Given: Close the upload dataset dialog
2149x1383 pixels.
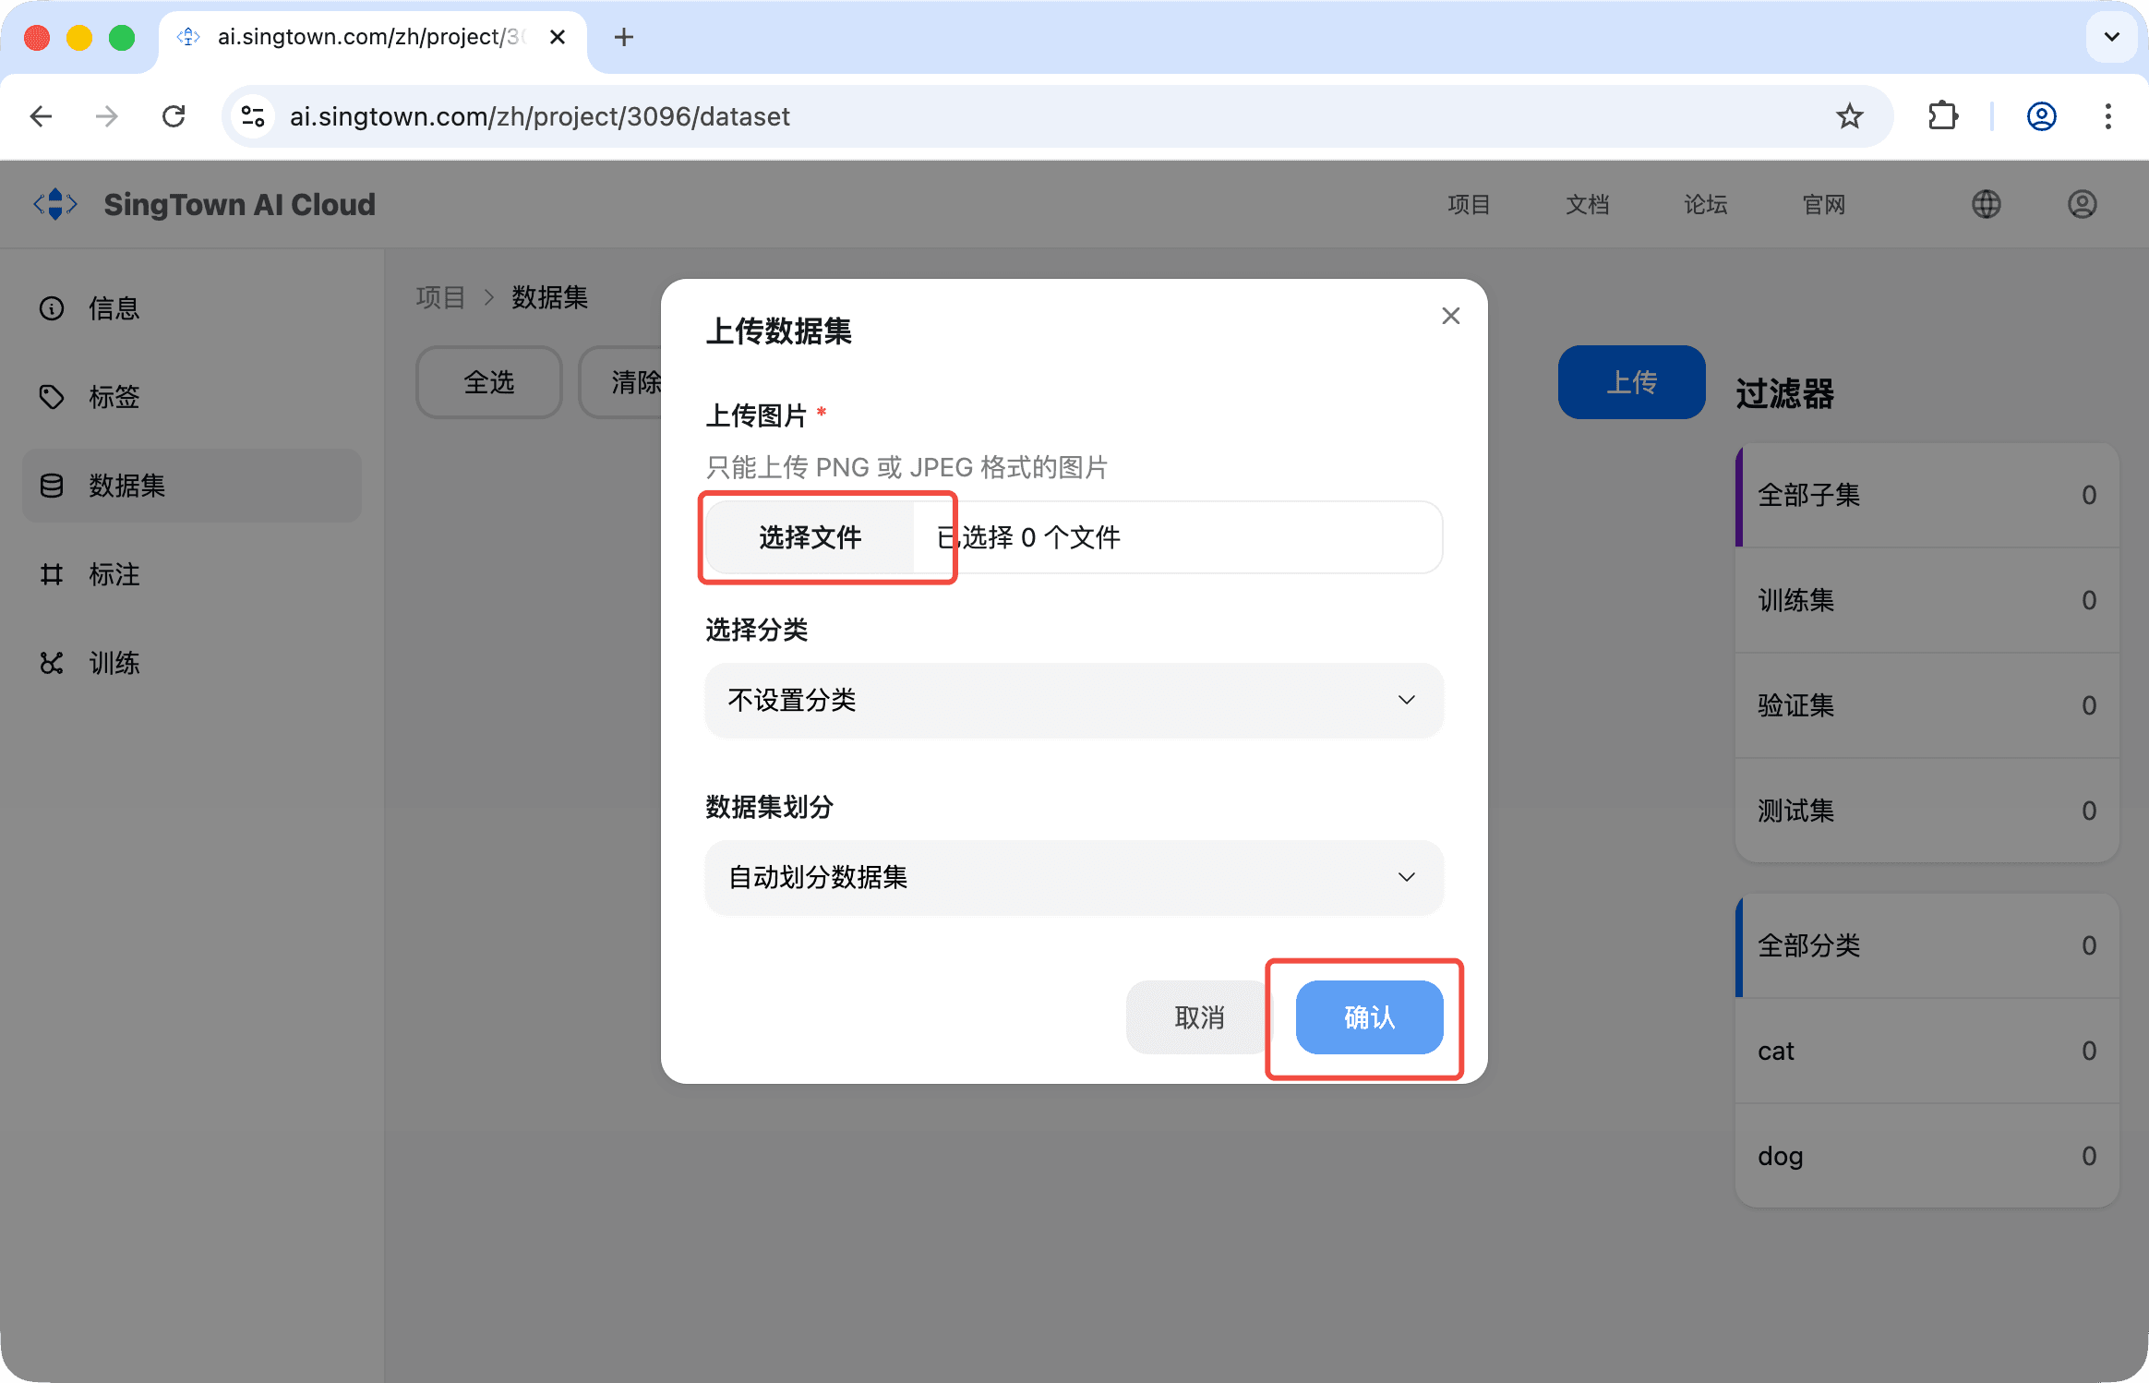Looking at the screenshot, I should coord(1450,316).
